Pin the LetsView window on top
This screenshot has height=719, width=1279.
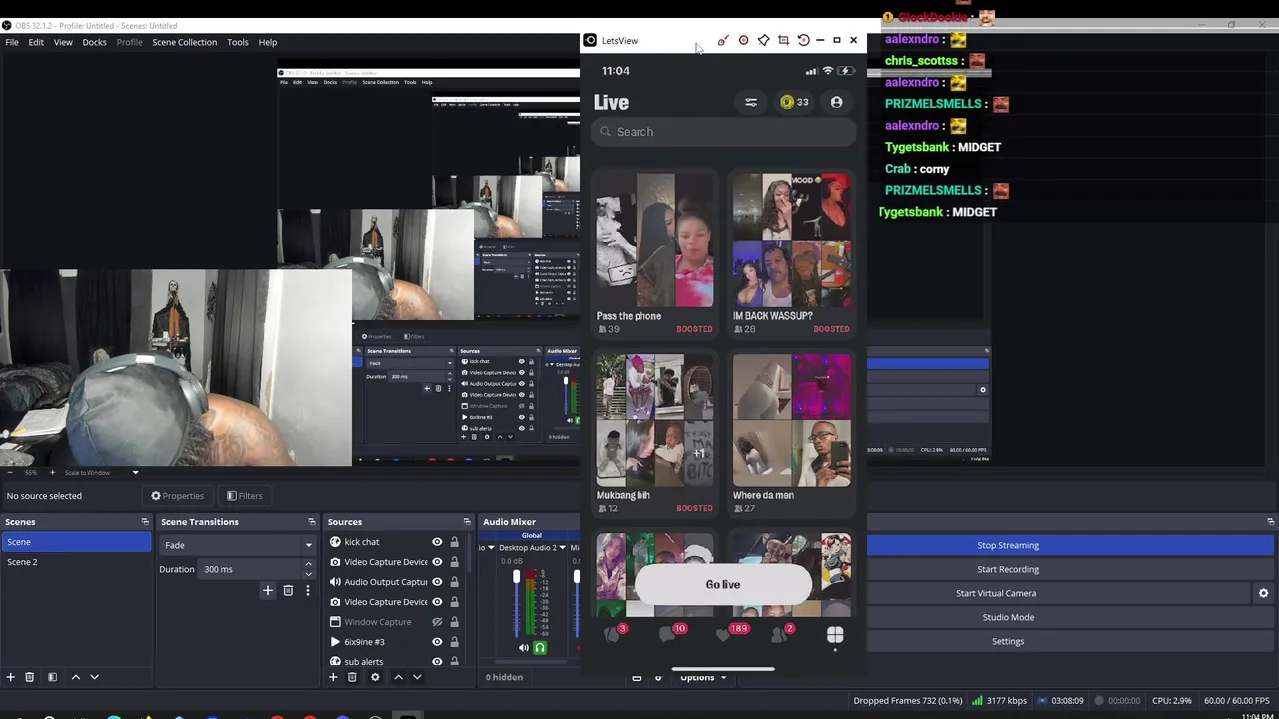[763, 40]
